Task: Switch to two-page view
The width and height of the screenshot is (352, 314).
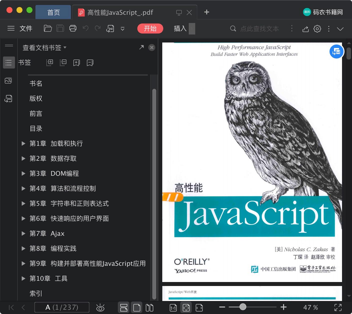Action: [150, 307]
